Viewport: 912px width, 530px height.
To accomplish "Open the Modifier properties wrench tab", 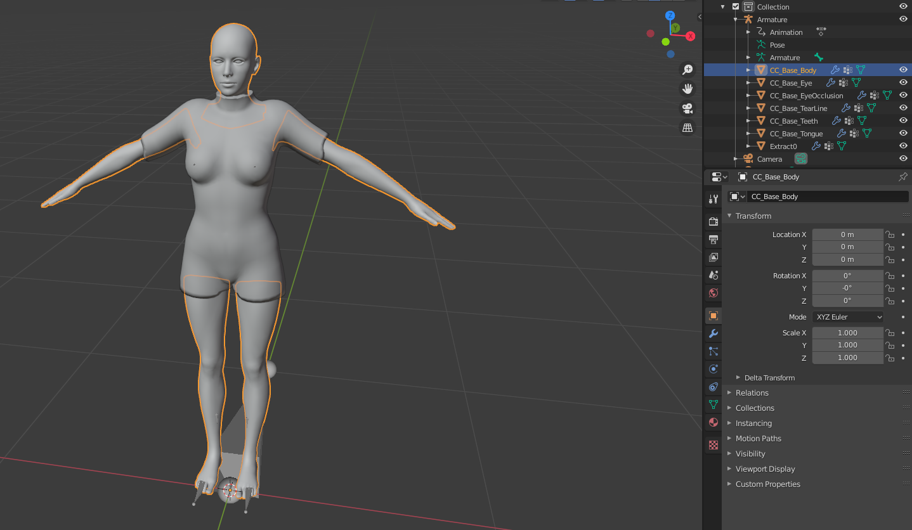I will [713, 333].
